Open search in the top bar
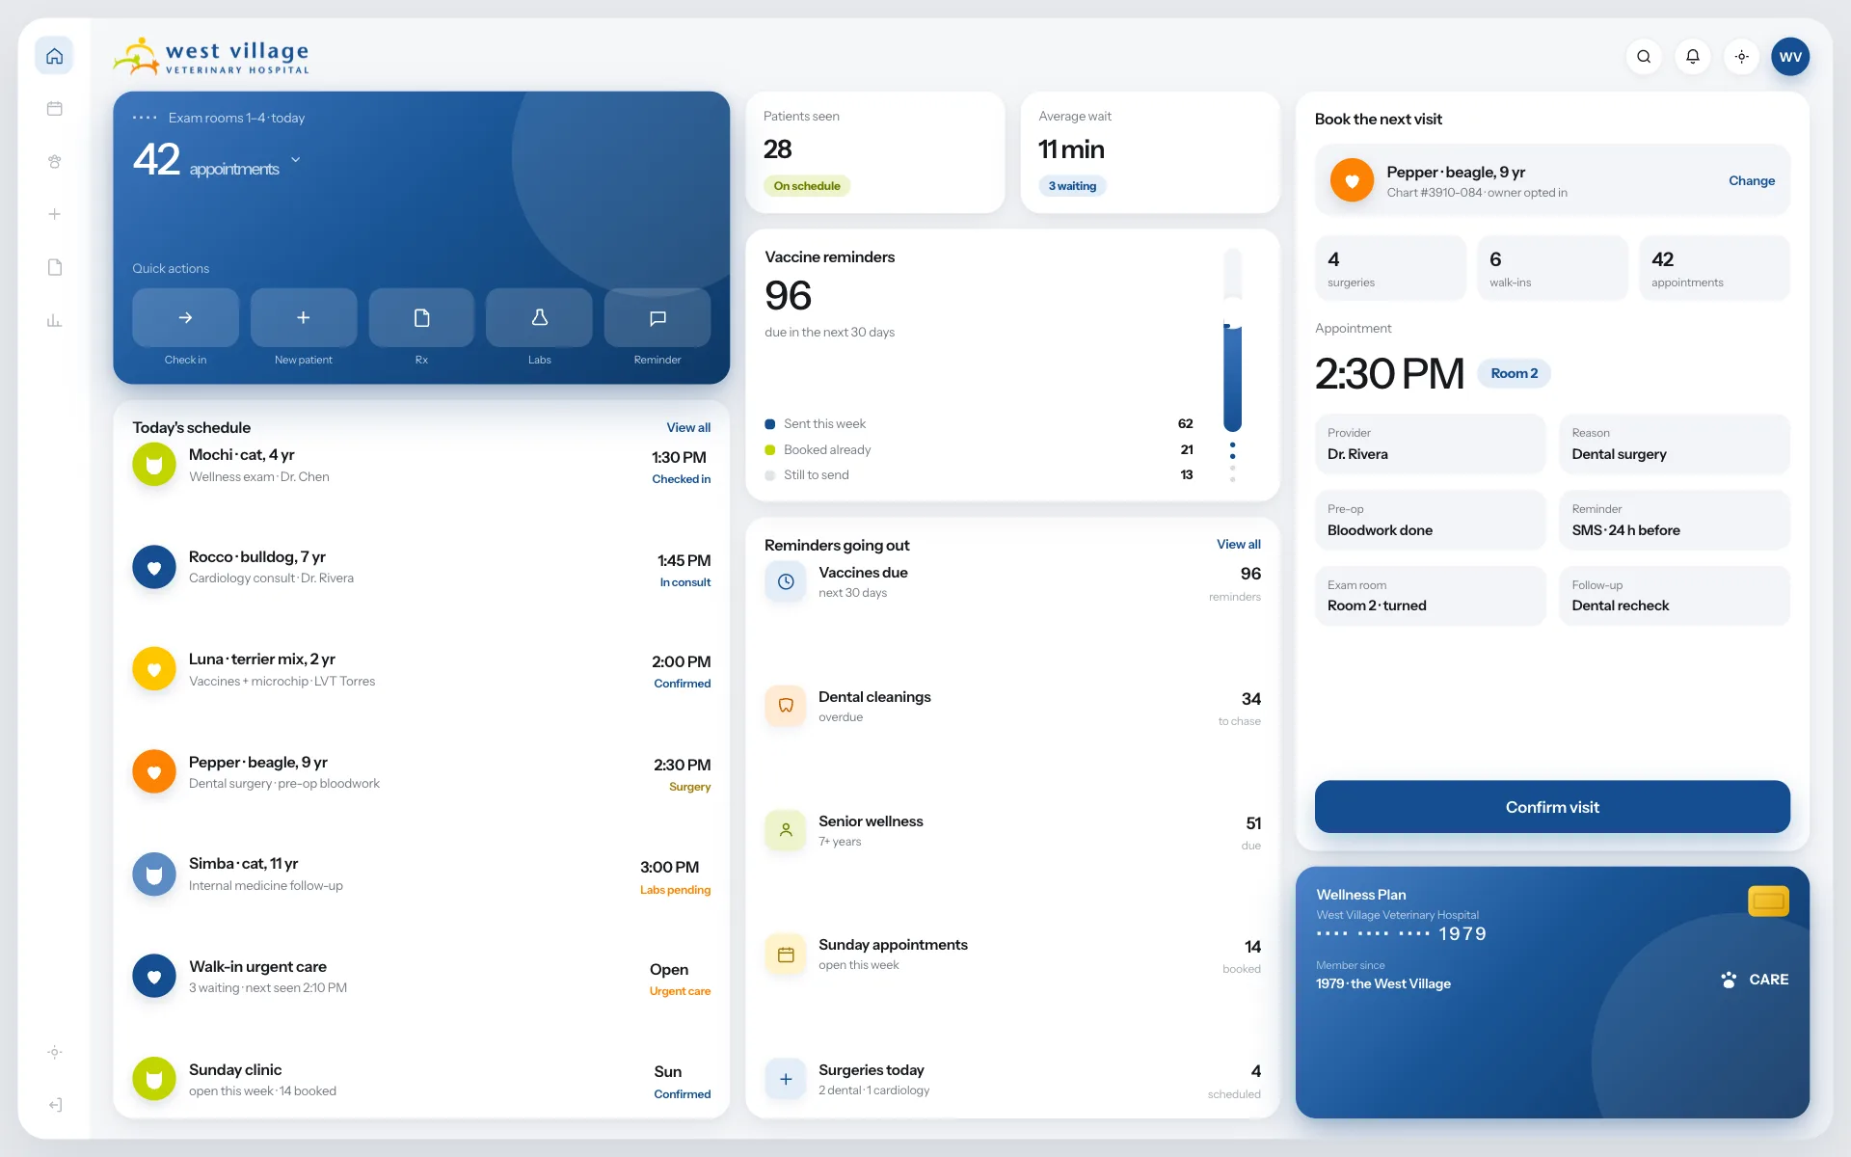Image resolution: width=1851 pixels, height=1157 pixels. point(1644,57)
